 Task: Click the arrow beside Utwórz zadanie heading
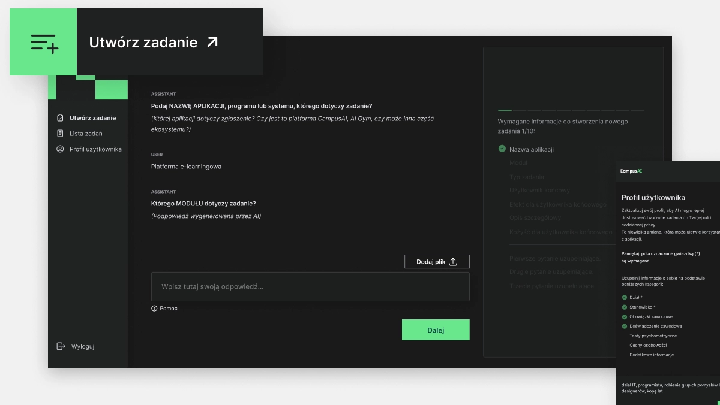click(212, 42)
